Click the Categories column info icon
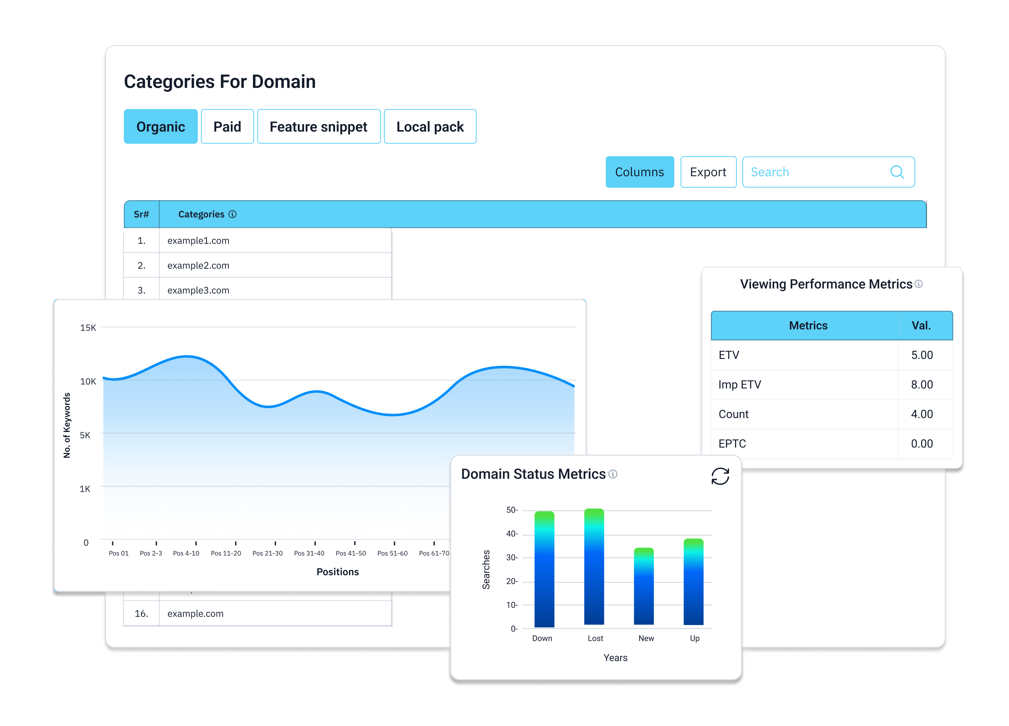 232,214
